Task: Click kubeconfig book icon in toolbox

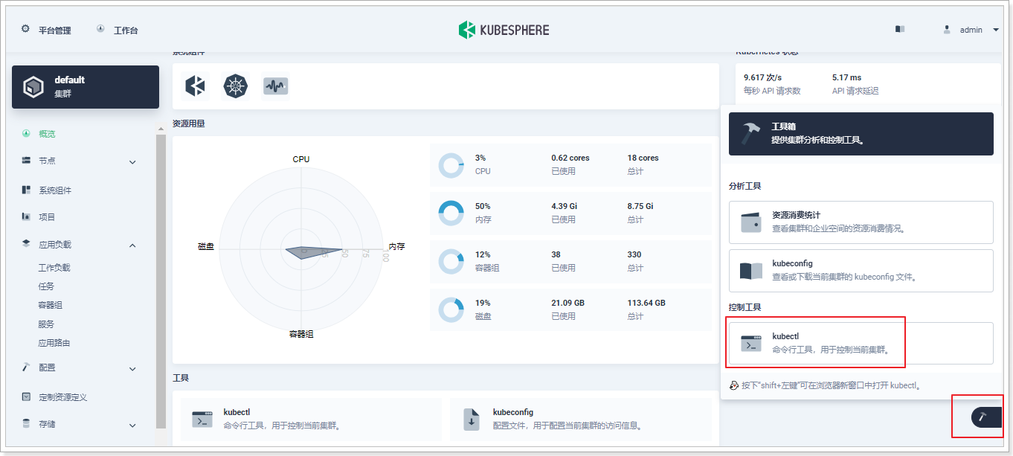Action: 751,271
